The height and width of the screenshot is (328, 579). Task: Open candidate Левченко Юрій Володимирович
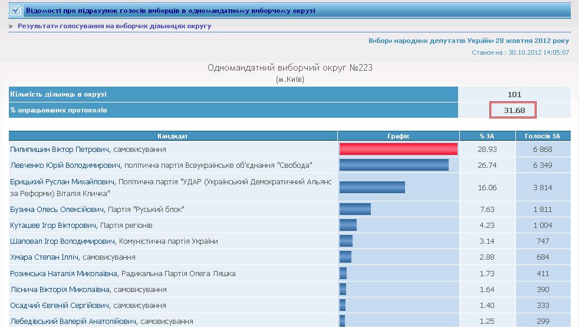[x=65, y=165]
